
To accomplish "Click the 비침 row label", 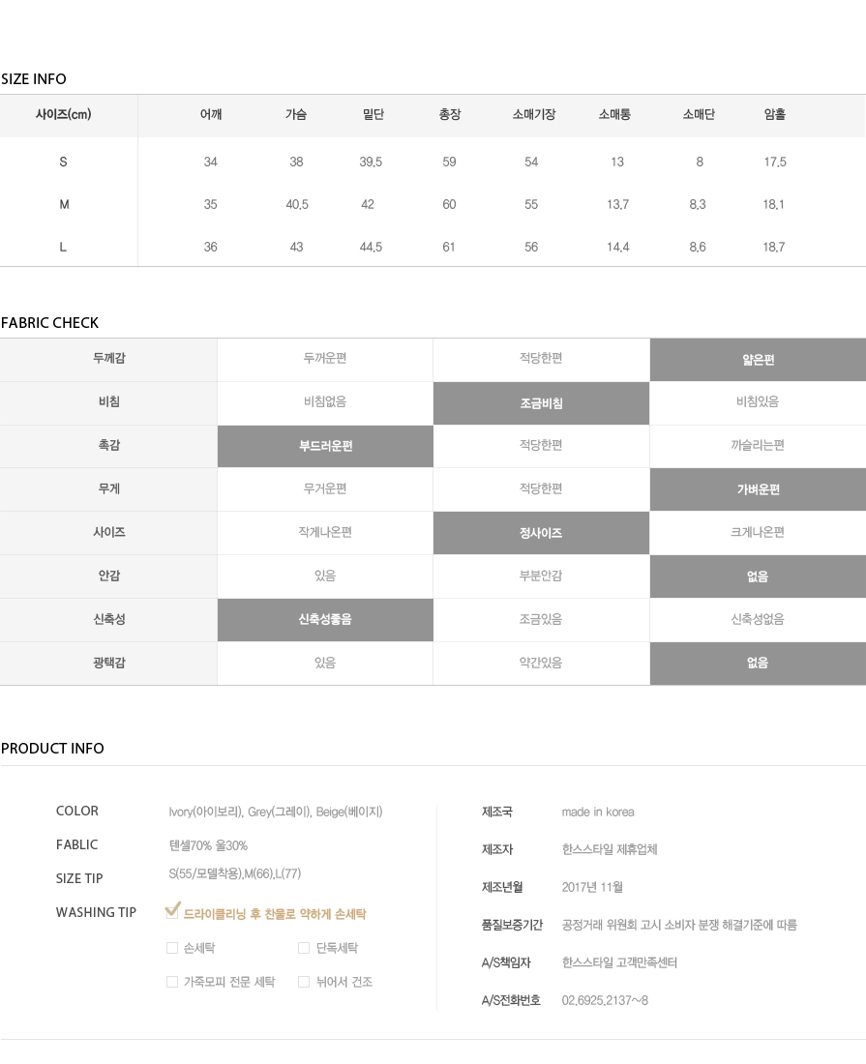I will (x=108, y=401).
